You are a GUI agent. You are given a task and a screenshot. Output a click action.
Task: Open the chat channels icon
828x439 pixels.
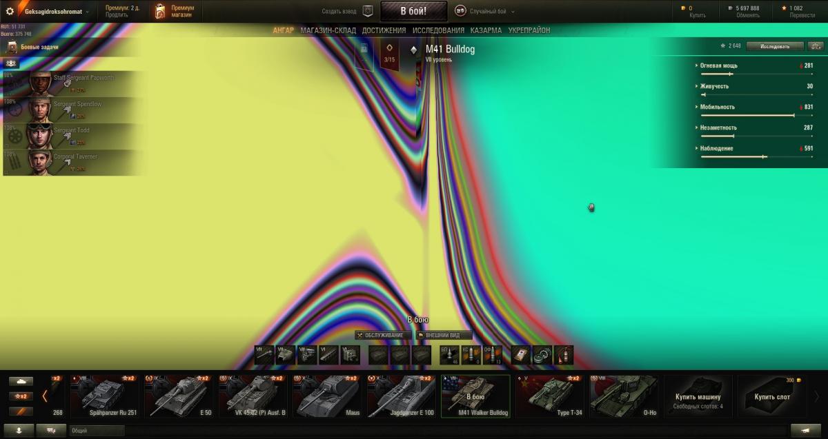(51, 430)
